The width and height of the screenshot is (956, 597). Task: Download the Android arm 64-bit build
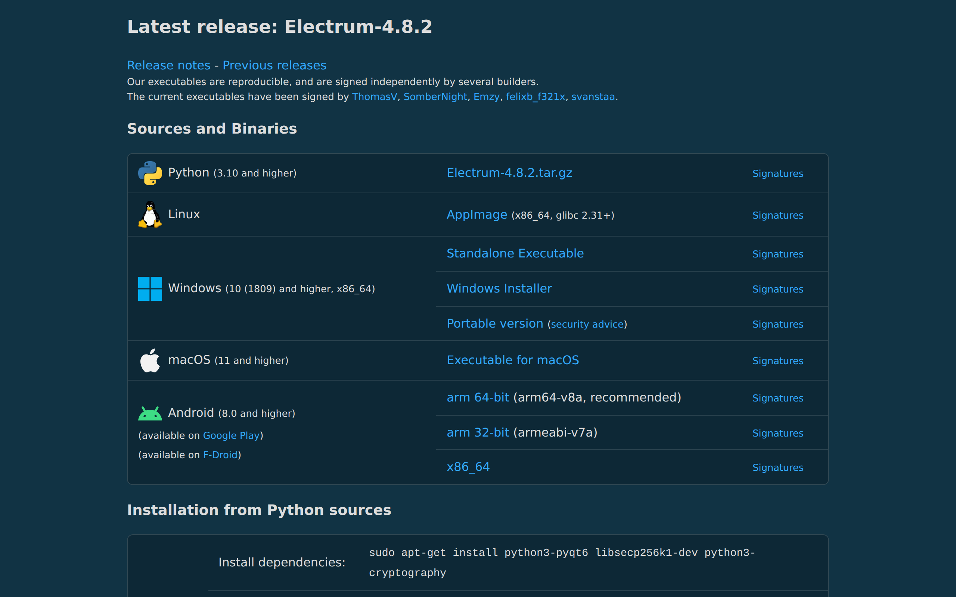[x=478, y=398]
